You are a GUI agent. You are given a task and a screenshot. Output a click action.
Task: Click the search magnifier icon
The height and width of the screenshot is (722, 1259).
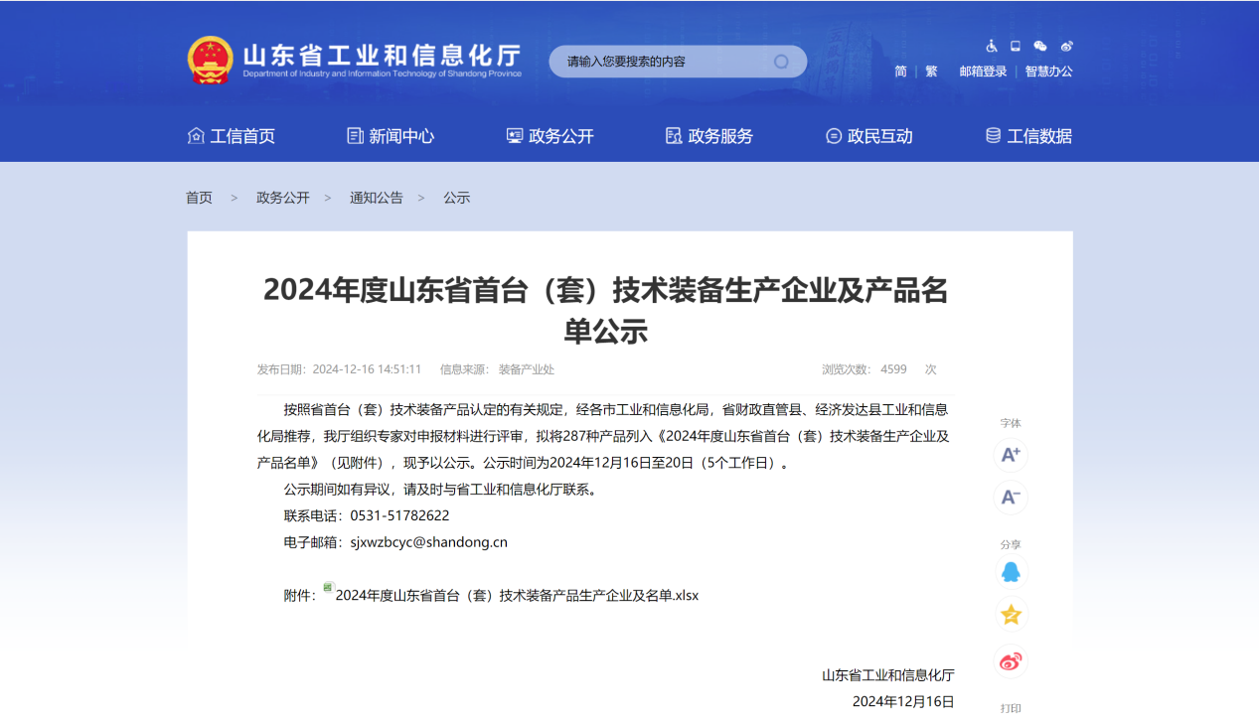(x=781, y=62)
